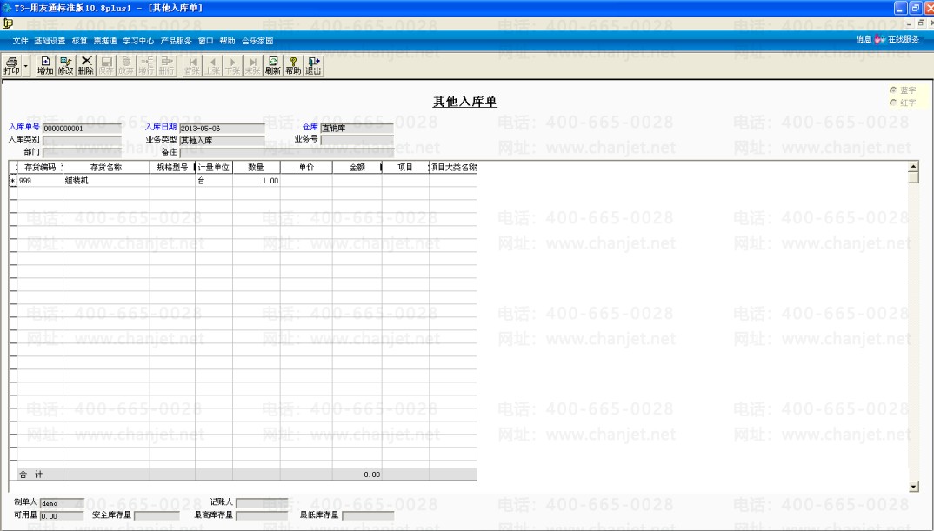Click the 备注 field

pos(286,152)
